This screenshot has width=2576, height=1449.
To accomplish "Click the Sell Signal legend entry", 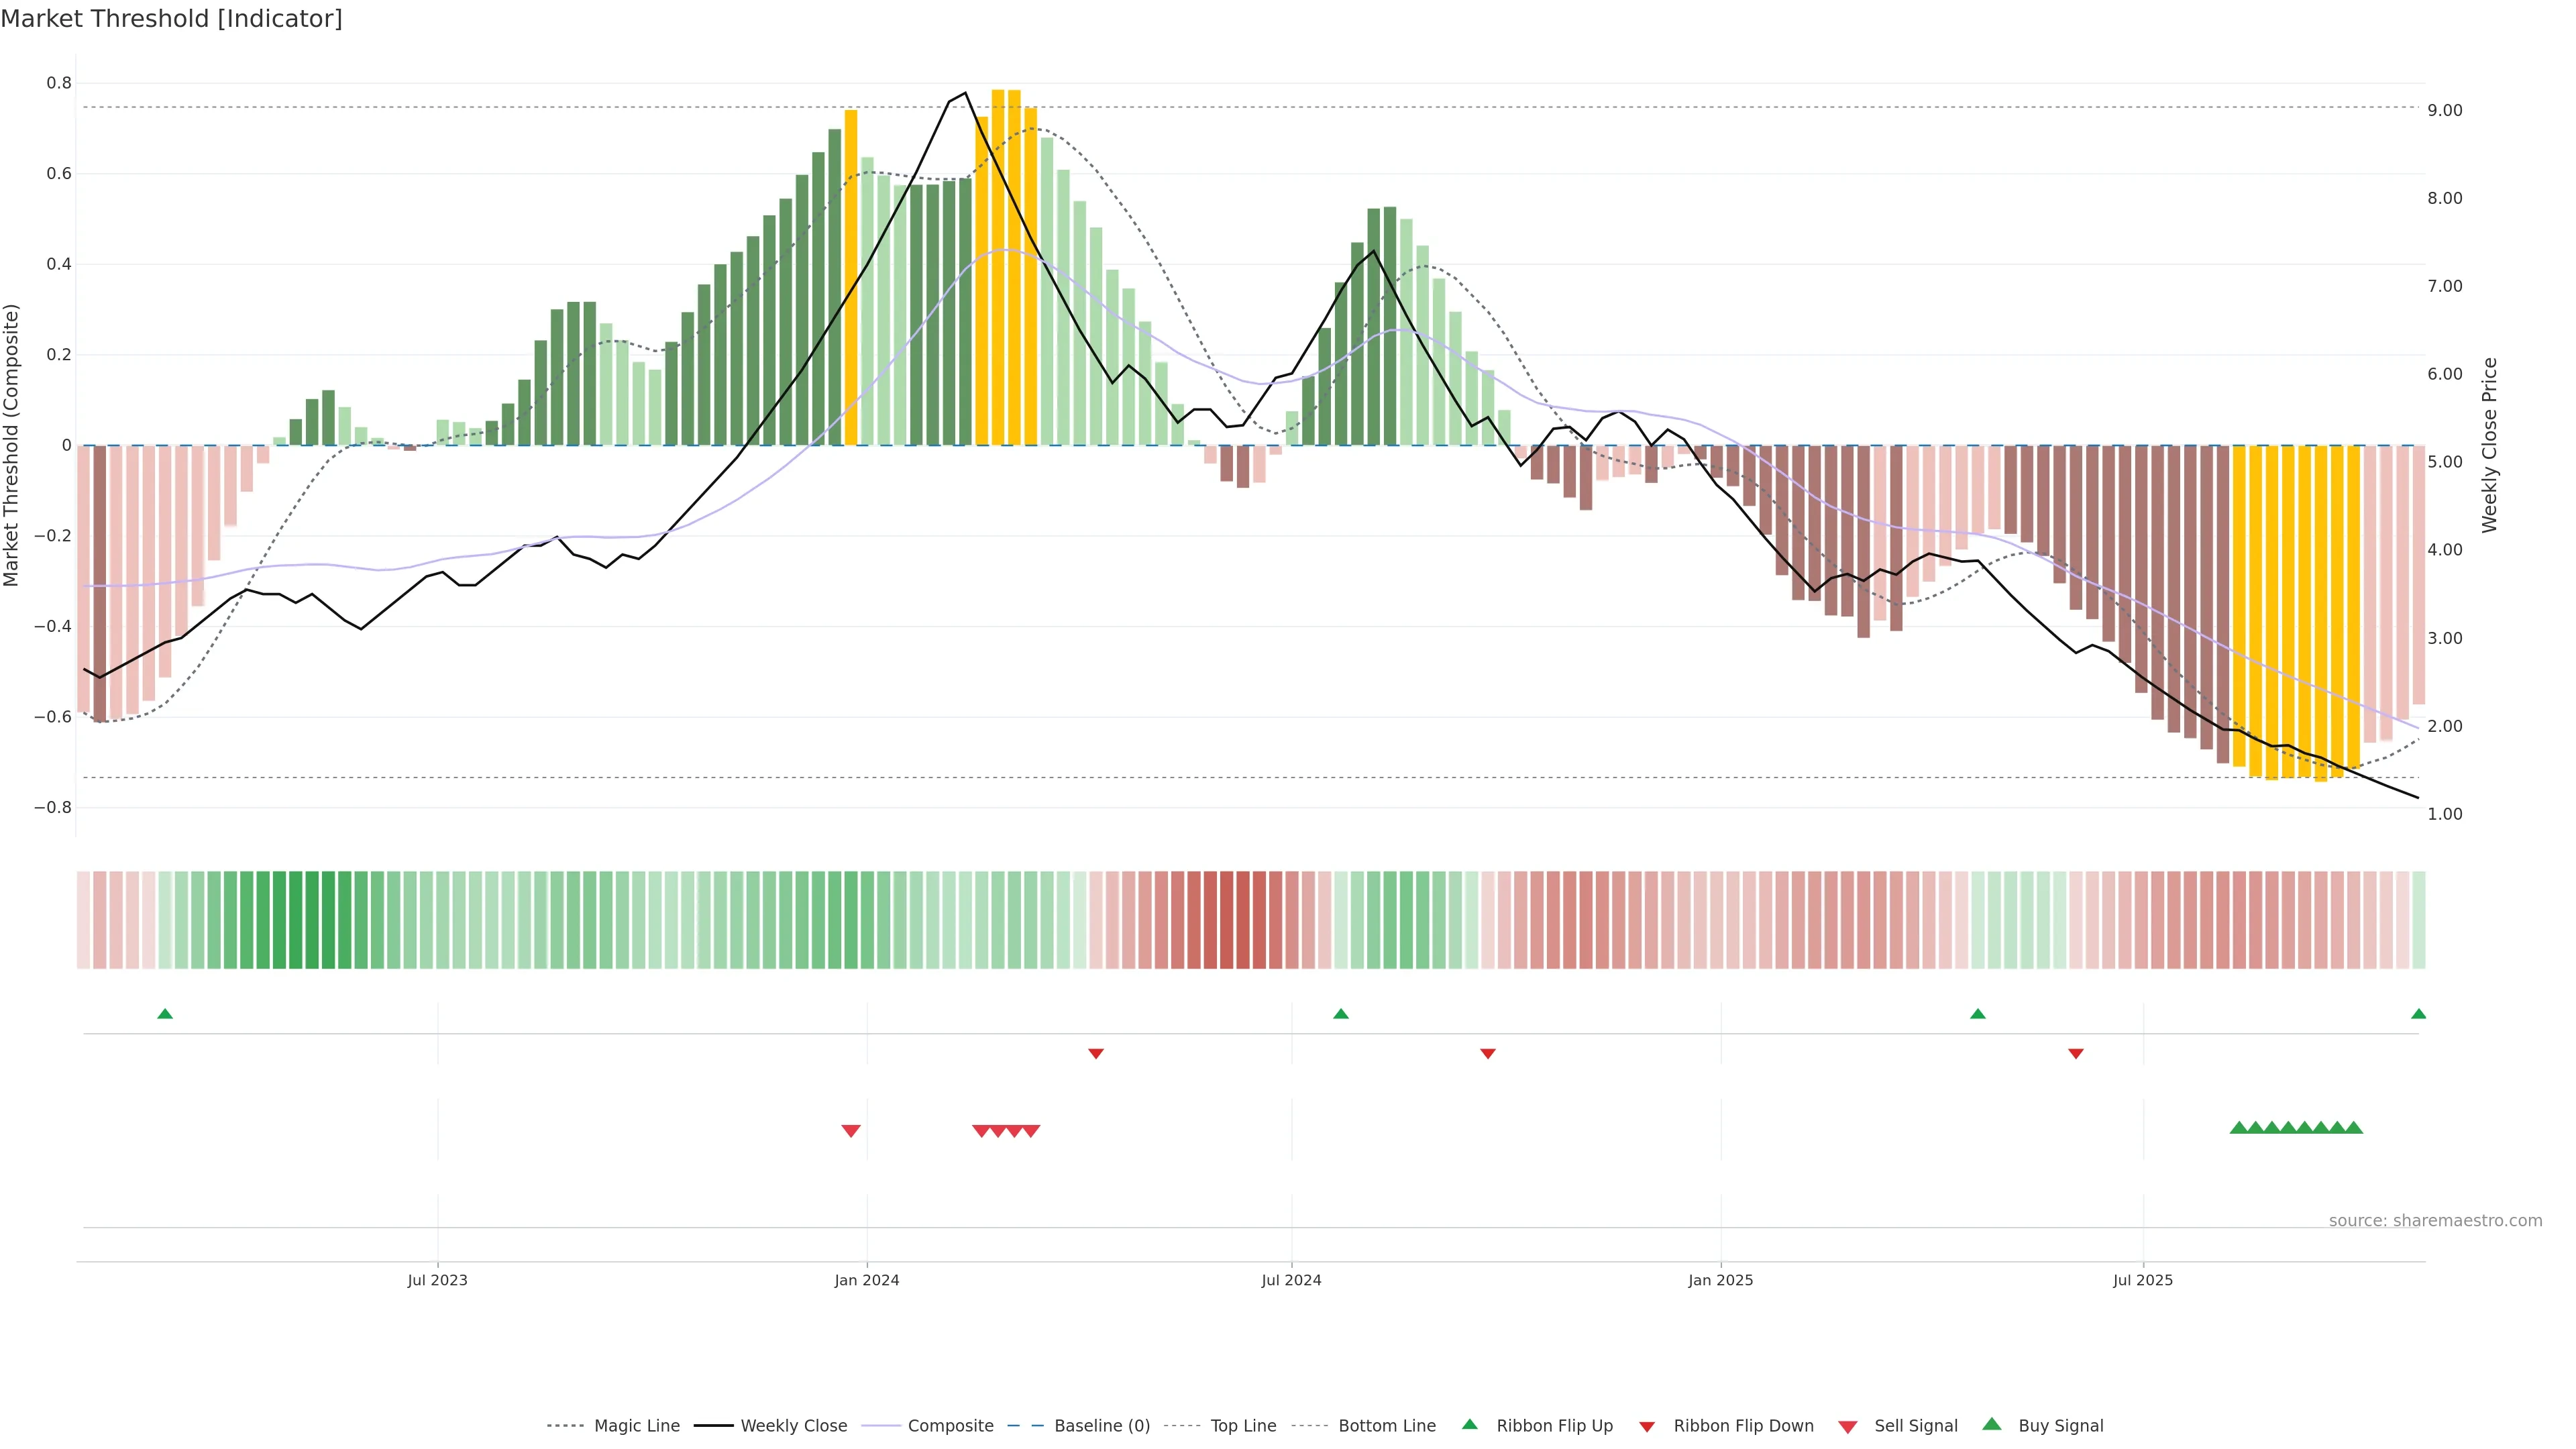I will pyautogui.click(x=1915, y=1426).
